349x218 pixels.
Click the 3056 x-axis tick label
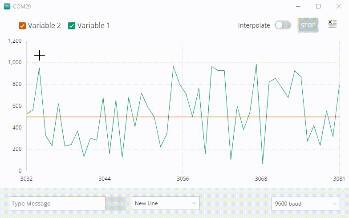[183, 179]
